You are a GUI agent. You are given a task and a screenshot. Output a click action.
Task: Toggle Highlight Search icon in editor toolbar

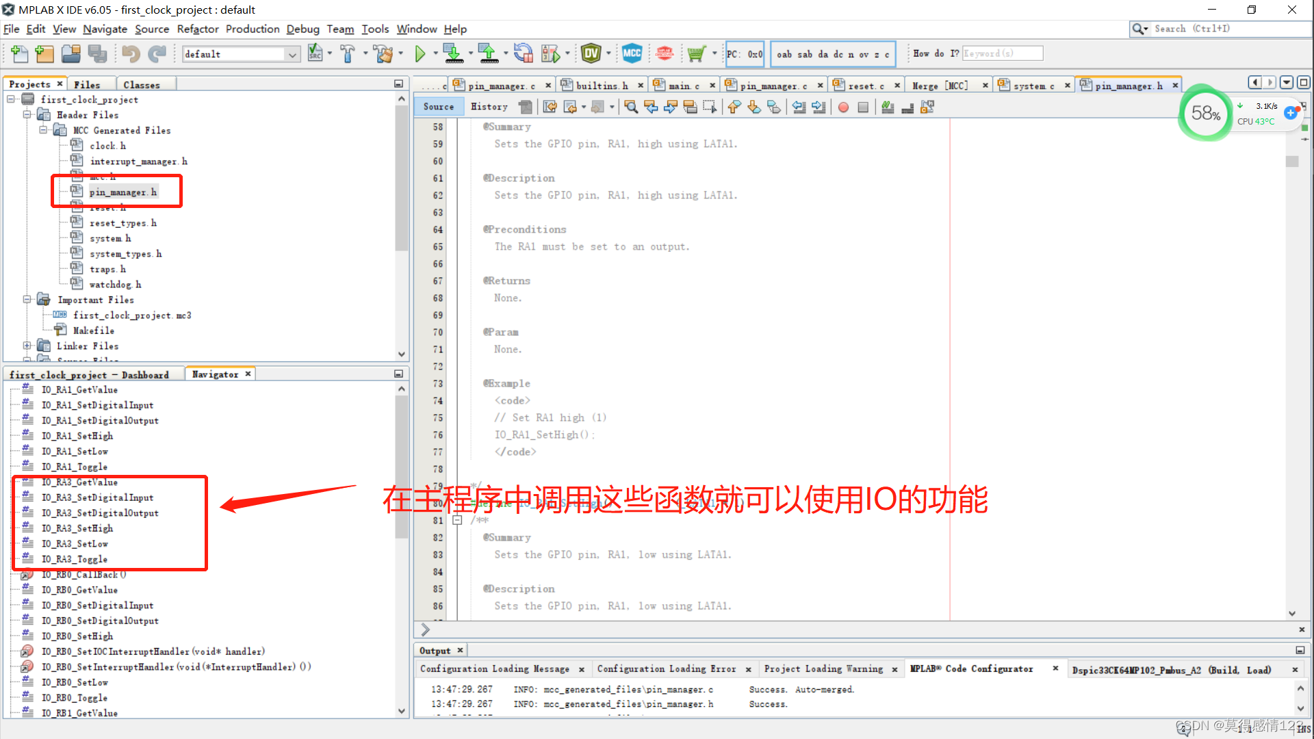pyautogui.click(x=691, y=107)
